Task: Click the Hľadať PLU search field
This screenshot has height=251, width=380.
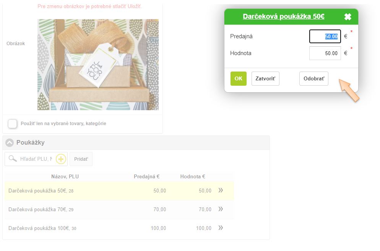Action: 36,159
